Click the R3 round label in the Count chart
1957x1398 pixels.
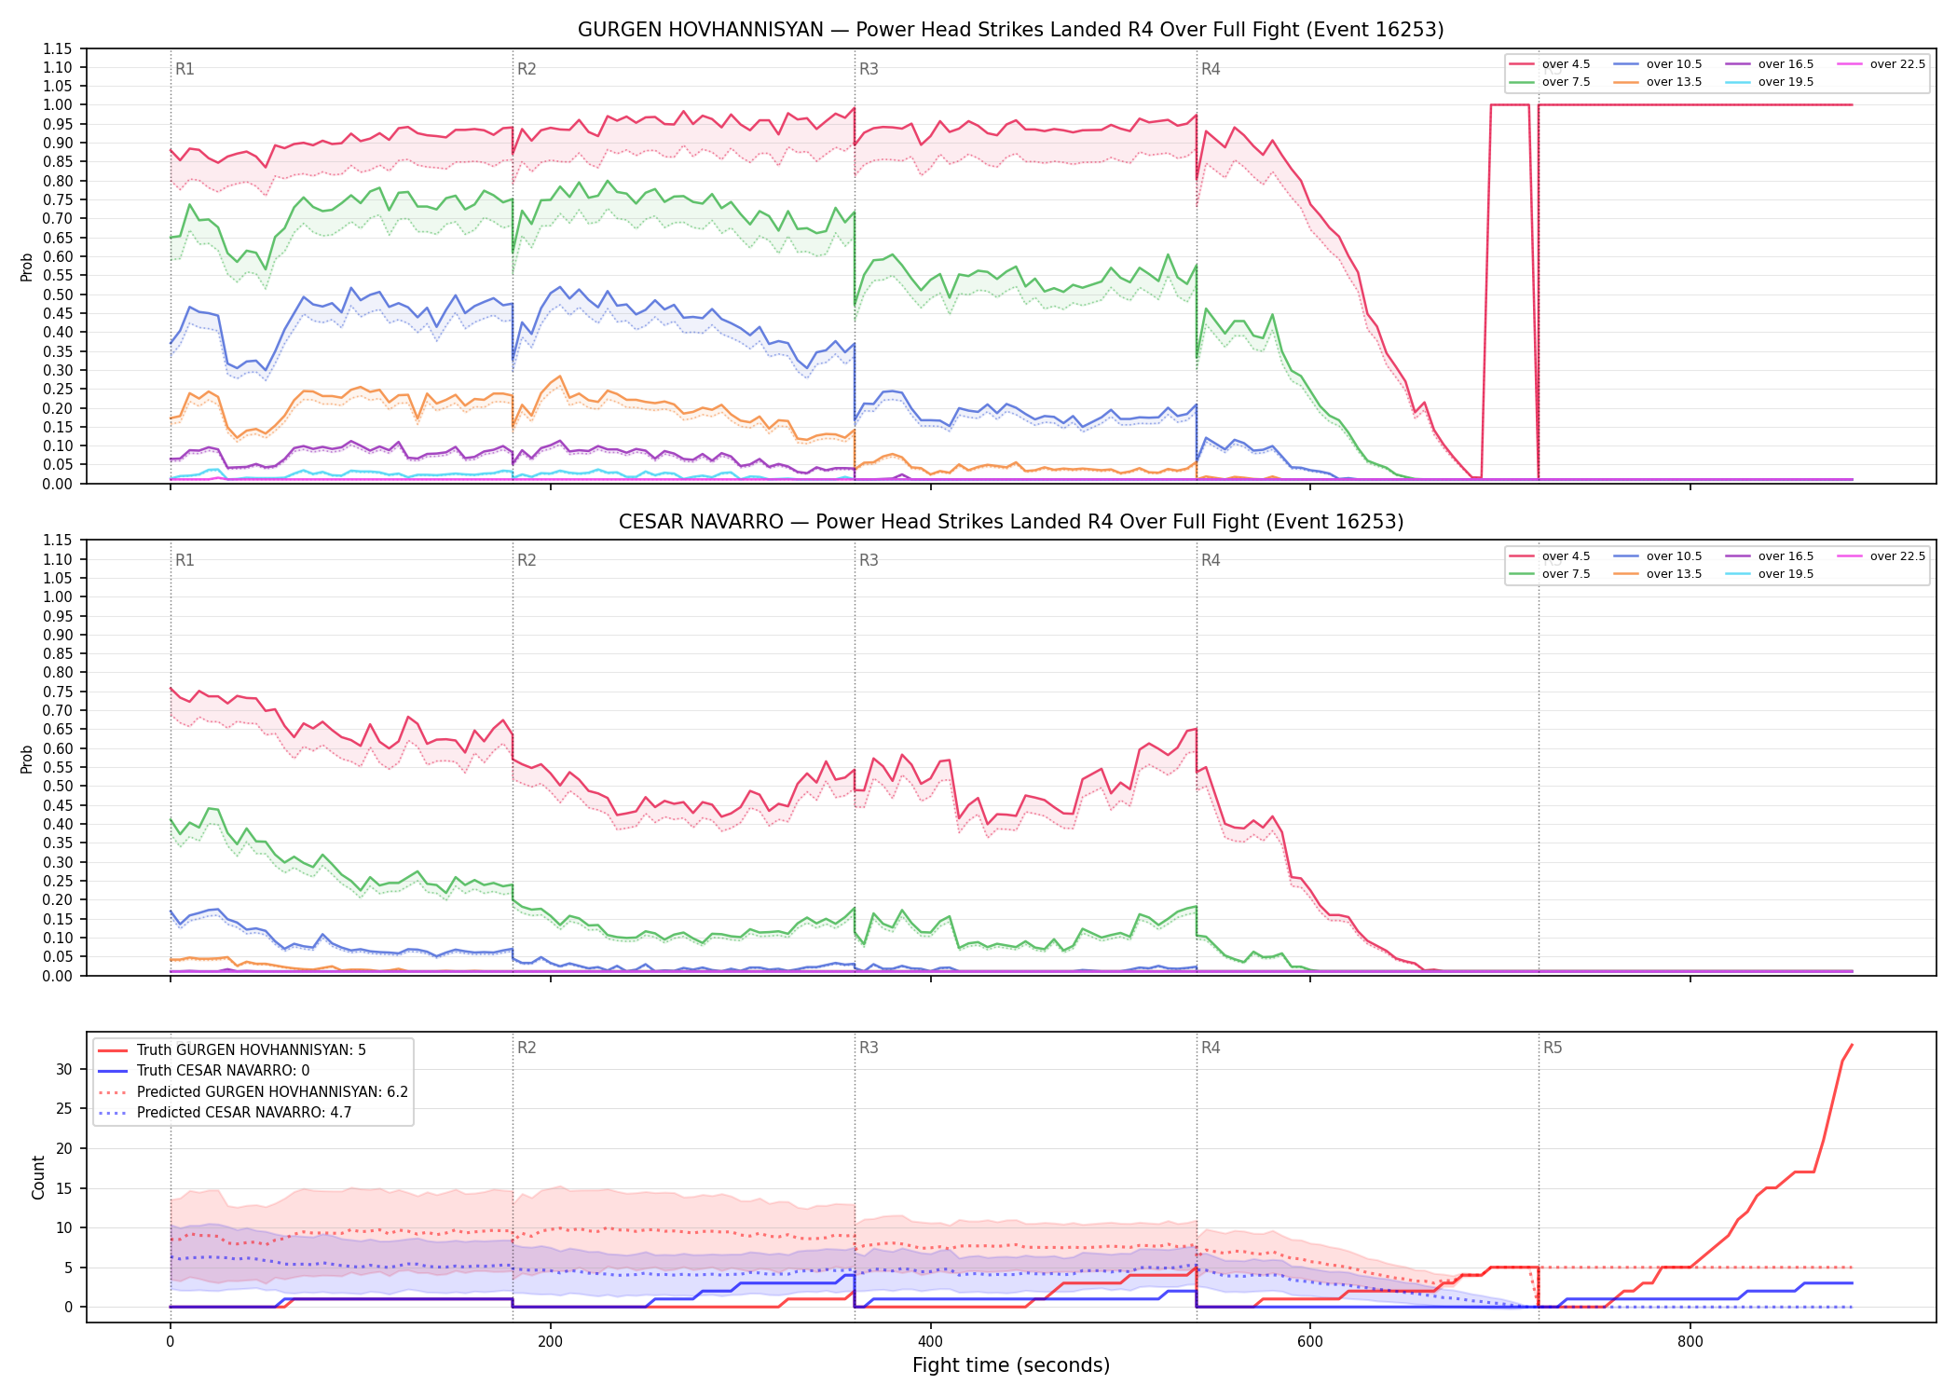pos(869,1048)
